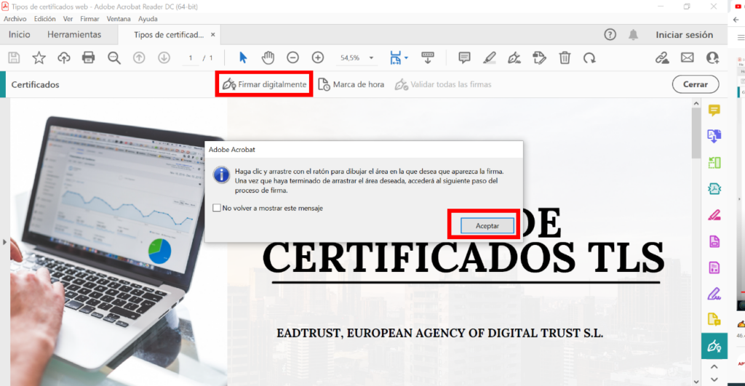745x386 pixels.
Task: Open the Firmar menu
Action: [x=89, y=19]
